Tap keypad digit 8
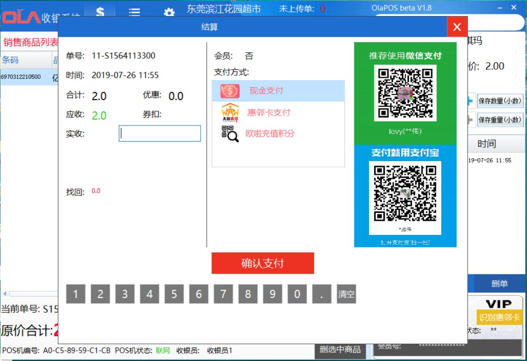 tap(248, 294)
